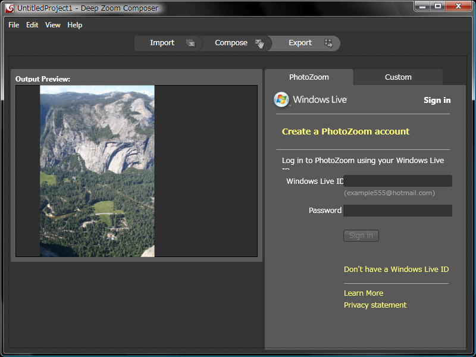Click the Compose hand icon
The image size is (476, 357).
[259, 43]
